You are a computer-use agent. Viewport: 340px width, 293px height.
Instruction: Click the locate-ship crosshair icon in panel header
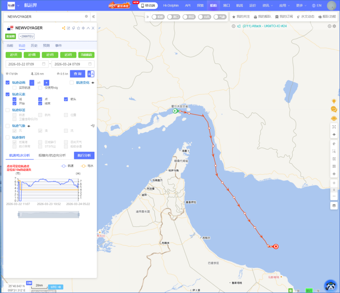83,28
